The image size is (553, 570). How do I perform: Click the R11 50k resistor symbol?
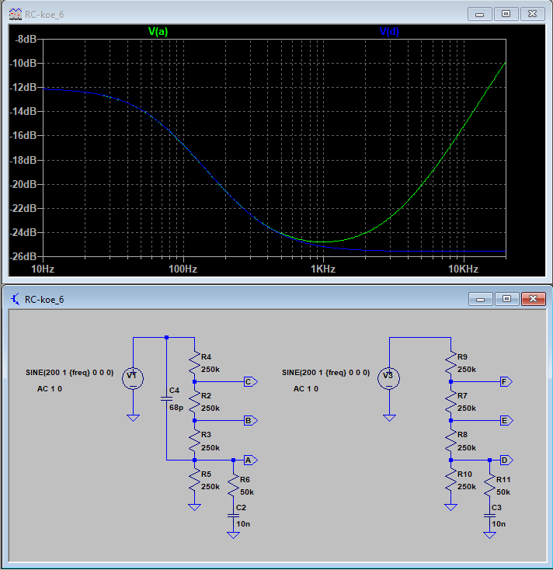[x=489, y=485]
